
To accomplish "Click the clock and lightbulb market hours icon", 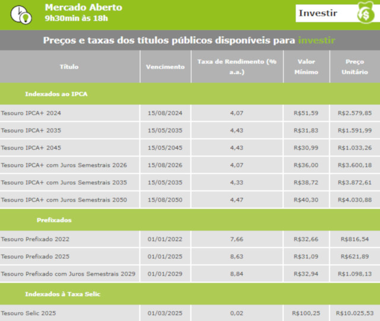I will 21,15.
